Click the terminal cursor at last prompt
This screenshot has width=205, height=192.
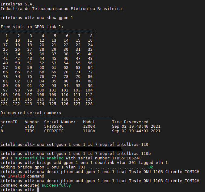pyautogui.click(x=38, y=190)
